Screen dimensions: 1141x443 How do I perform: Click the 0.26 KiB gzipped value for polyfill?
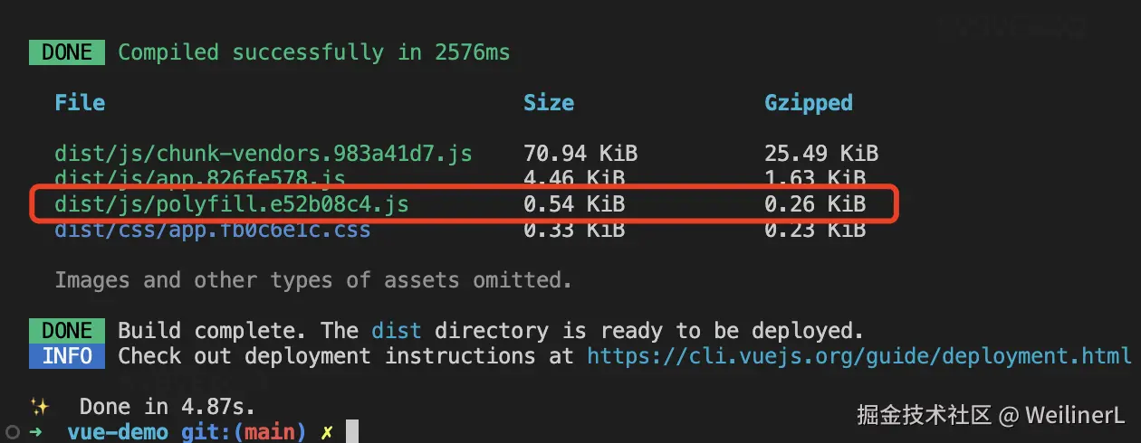coord(815,205)
